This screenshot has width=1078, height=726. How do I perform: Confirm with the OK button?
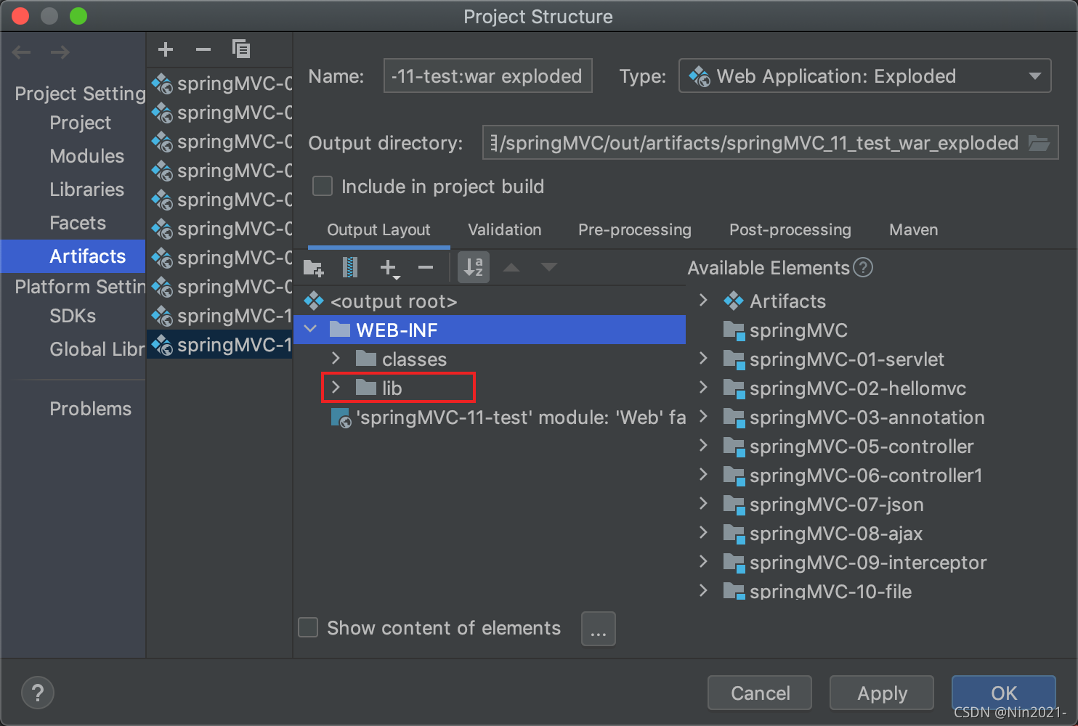tap(1004, 693)
